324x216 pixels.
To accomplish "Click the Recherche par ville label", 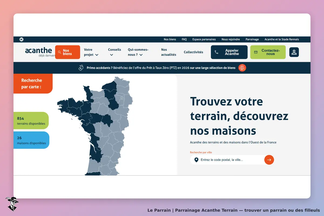I will click(201, 152).
